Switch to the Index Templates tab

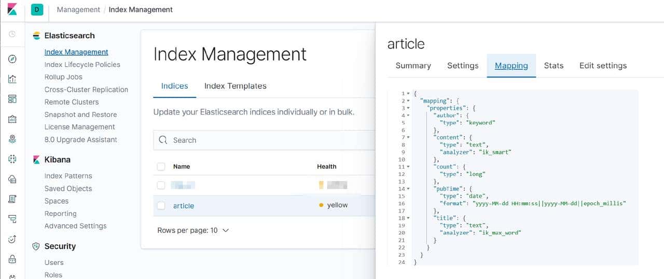tap(235, 86)
